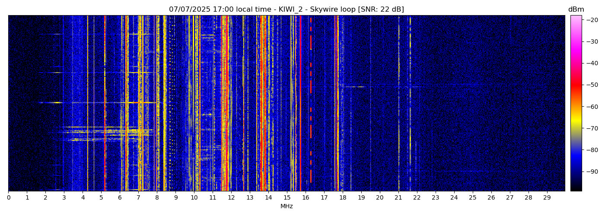This screenshot has width=605, height=216.
Task: Click the 14 MHz tick label
Action: click(x=268, y=198)
